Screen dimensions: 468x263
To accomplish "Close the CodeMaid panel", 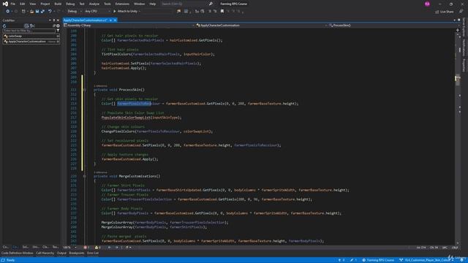I will click(x=58, y=20).
